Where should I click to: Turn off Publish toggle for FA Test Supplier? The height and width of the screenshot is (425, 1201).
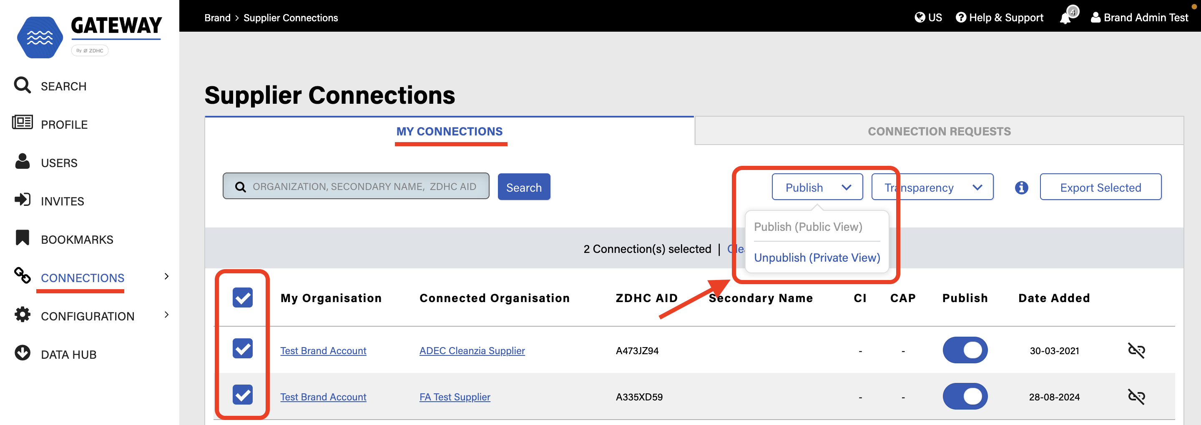965,396
